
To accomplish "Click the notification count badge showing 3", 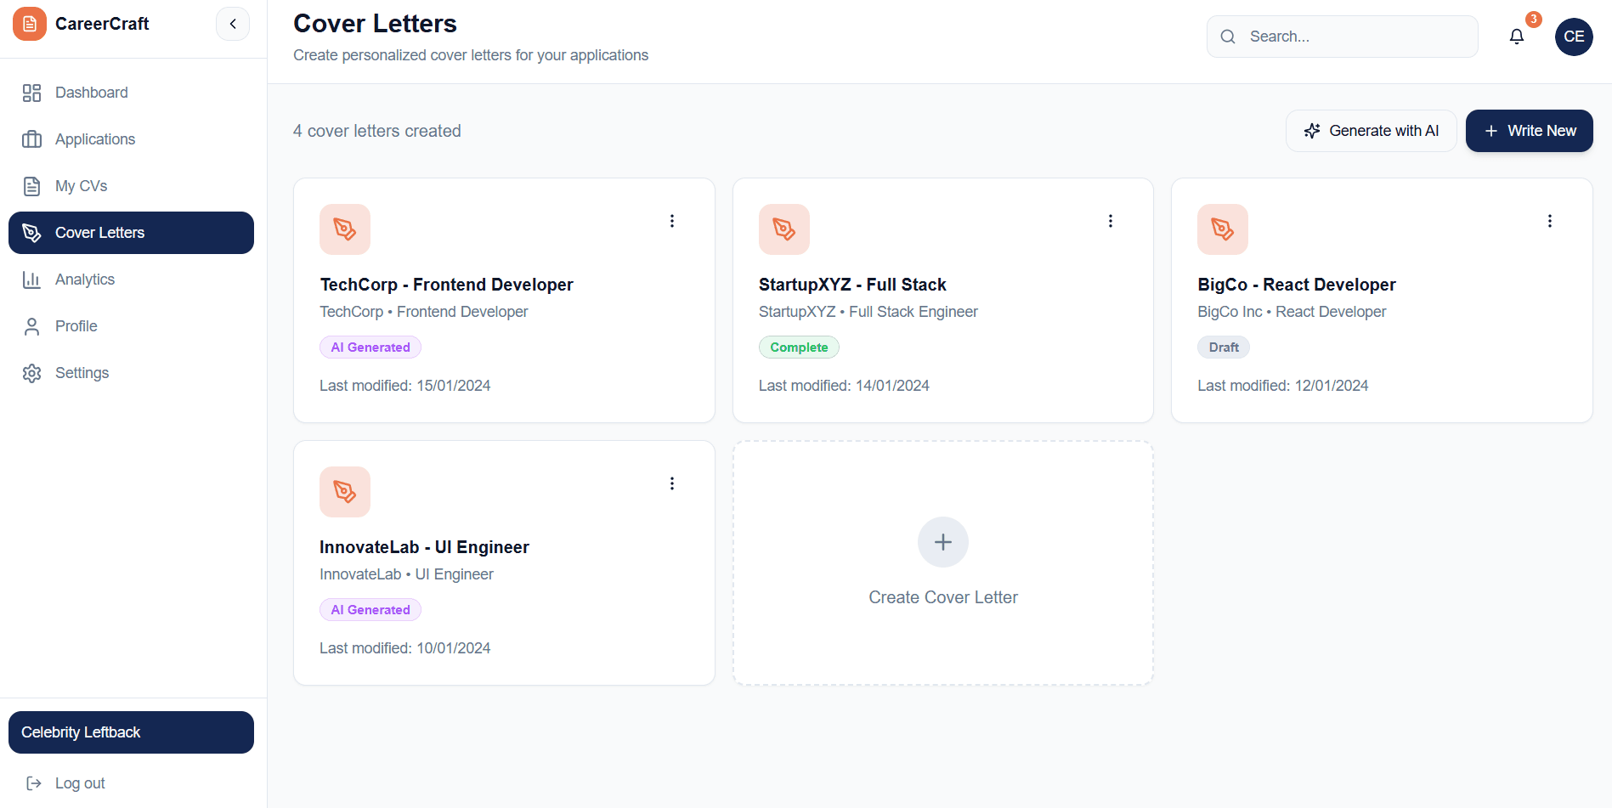I will point(1534,20).
